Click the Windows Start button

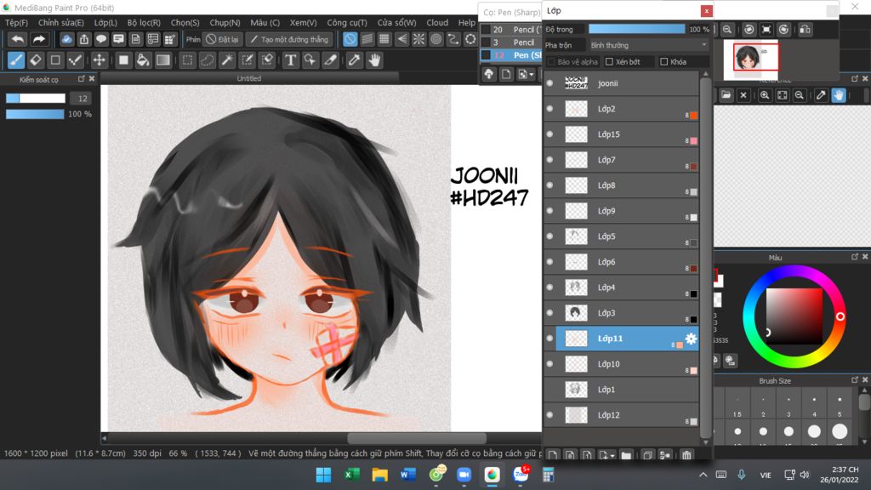click(x=323, y=475)
